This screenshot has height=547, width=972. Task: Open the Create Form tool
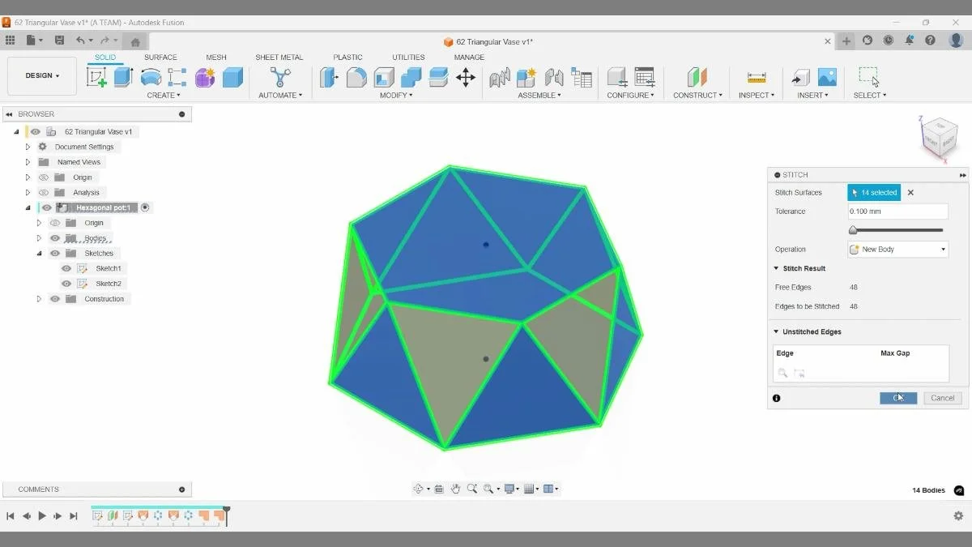pos(205,77)
